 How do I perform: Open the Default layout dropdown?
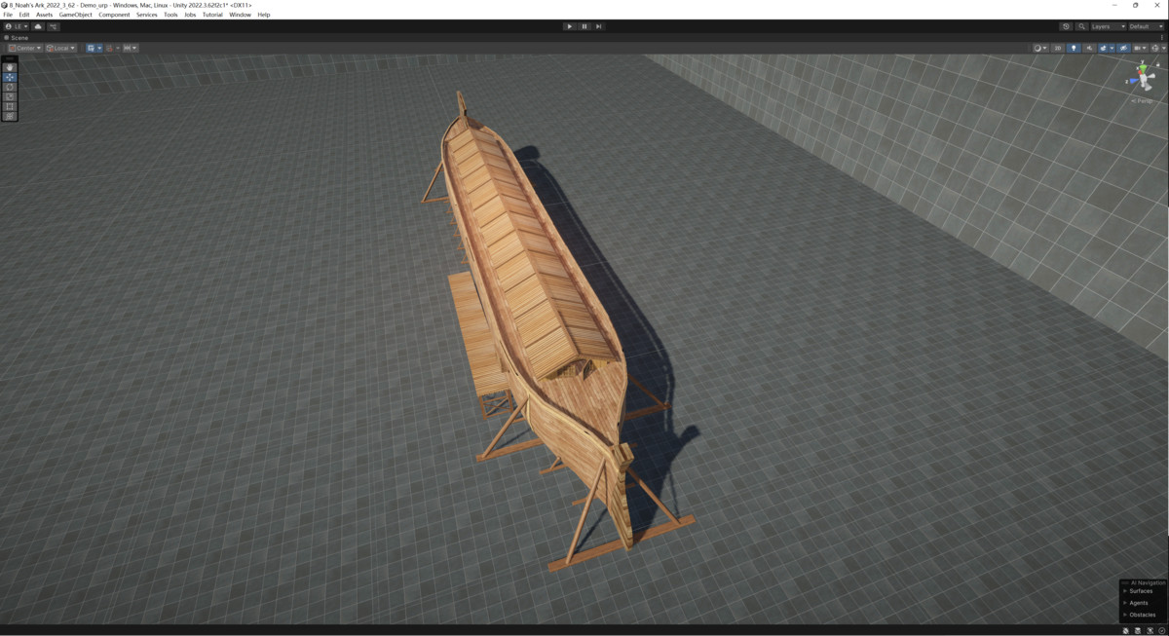[x=1145, y=26]
